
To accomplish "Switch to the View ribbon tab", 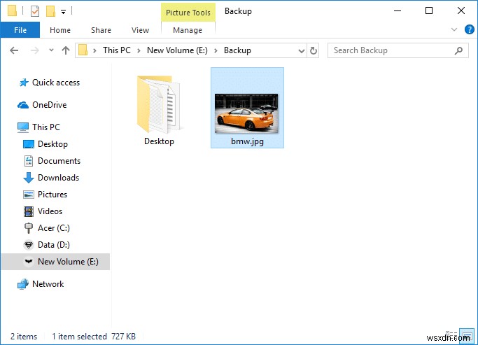I will (140, 30).
